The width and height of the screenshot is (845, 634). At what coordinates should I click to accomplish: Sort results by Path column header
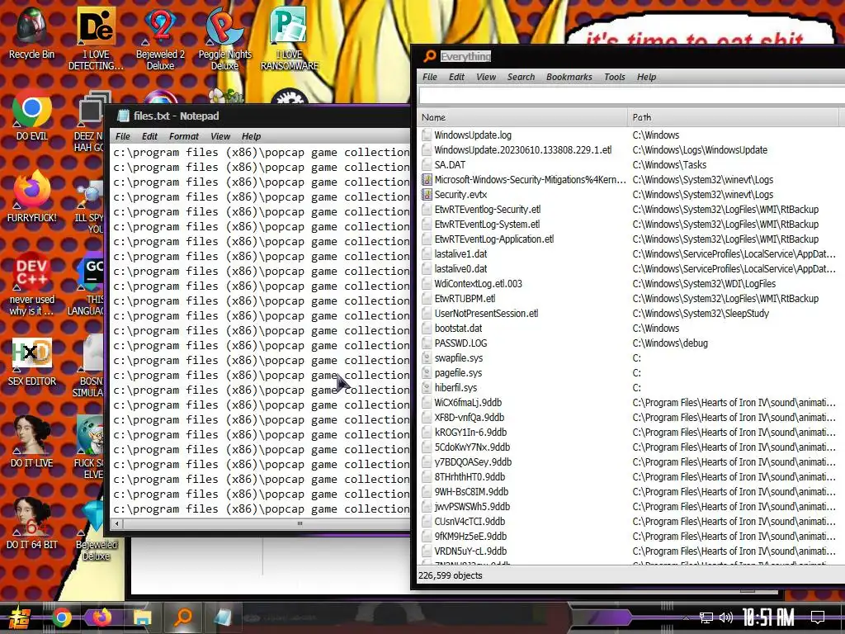pyautogui.click(x=733, y=117)
